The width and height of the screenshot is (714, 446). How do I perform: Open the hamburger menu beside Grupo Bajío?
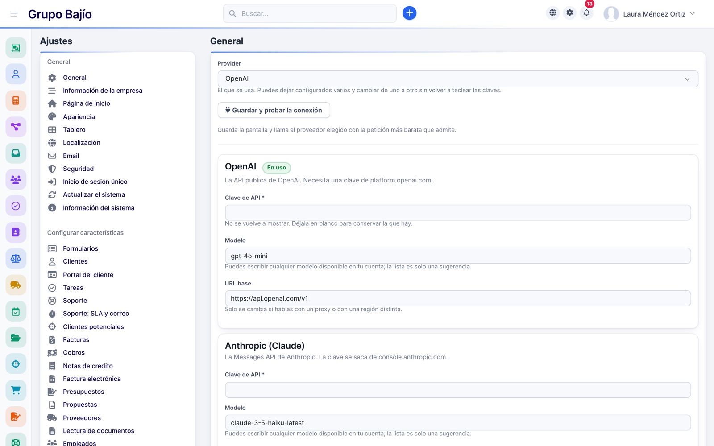14,14
